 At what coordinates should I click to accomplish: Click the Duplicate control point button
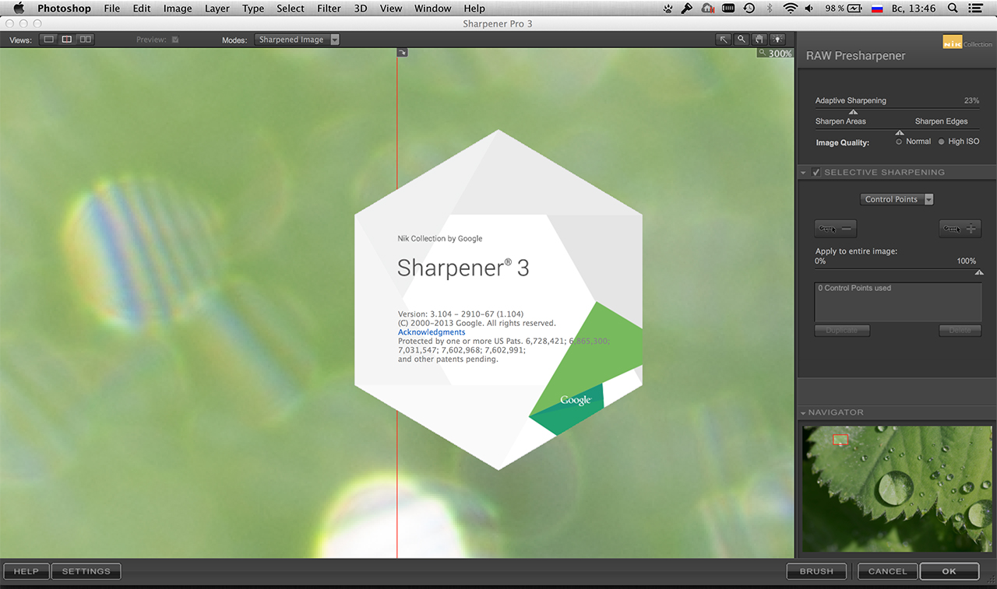coord(842,331)
